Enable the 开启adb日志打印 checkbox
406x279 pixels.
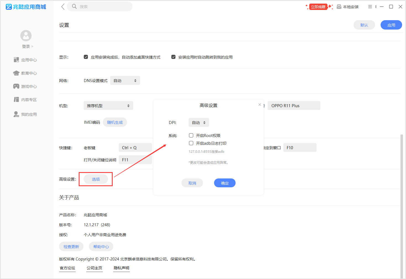pyautogui.click(x=191, y=143)
